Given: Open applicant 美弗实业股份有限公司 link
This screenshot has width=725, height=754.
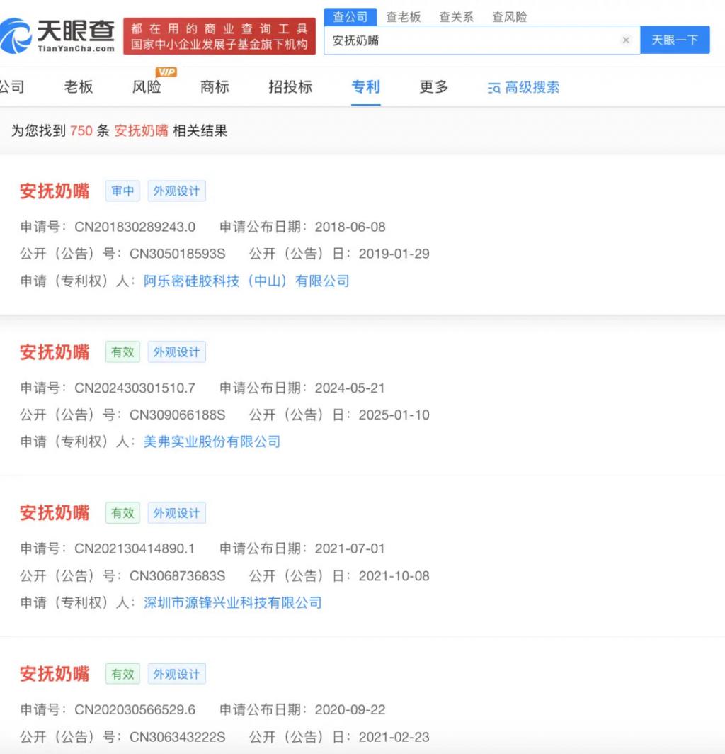Looking at the screenshot, I should tap(212, 441).
